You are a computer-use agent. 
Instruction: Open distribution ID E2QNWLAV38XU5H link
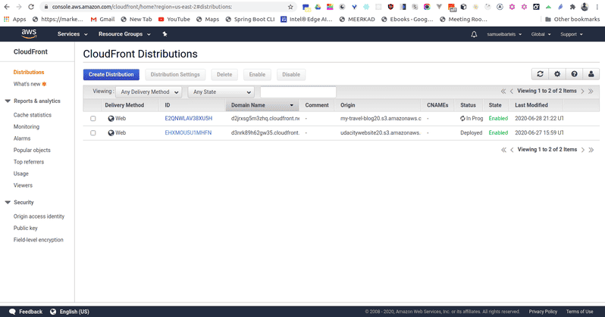[189, 119]
